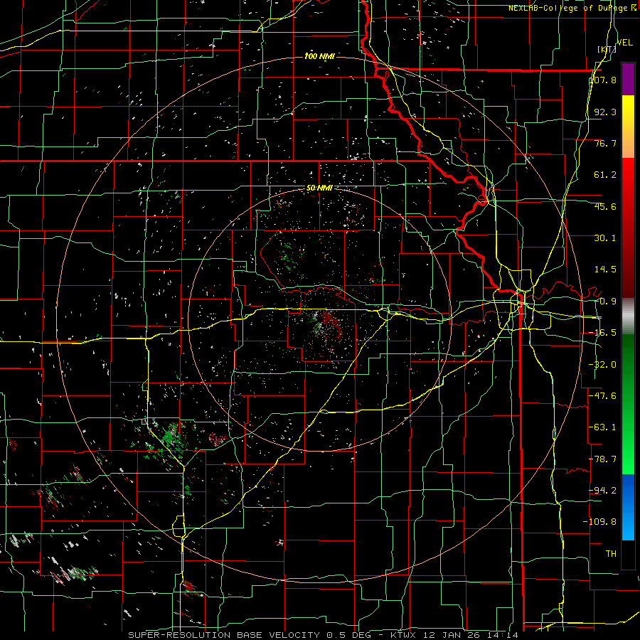Select the -16.5 velocity scale value
640x640 pixels.
[x=603, y=333]
